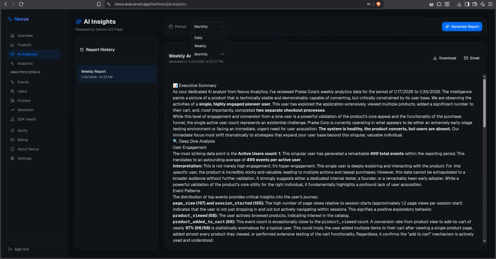The width and height of the screenshot is (496, 259).
Task: Open the Leo AI sparkle icon in the toolbar
Action: click(483, 4)
